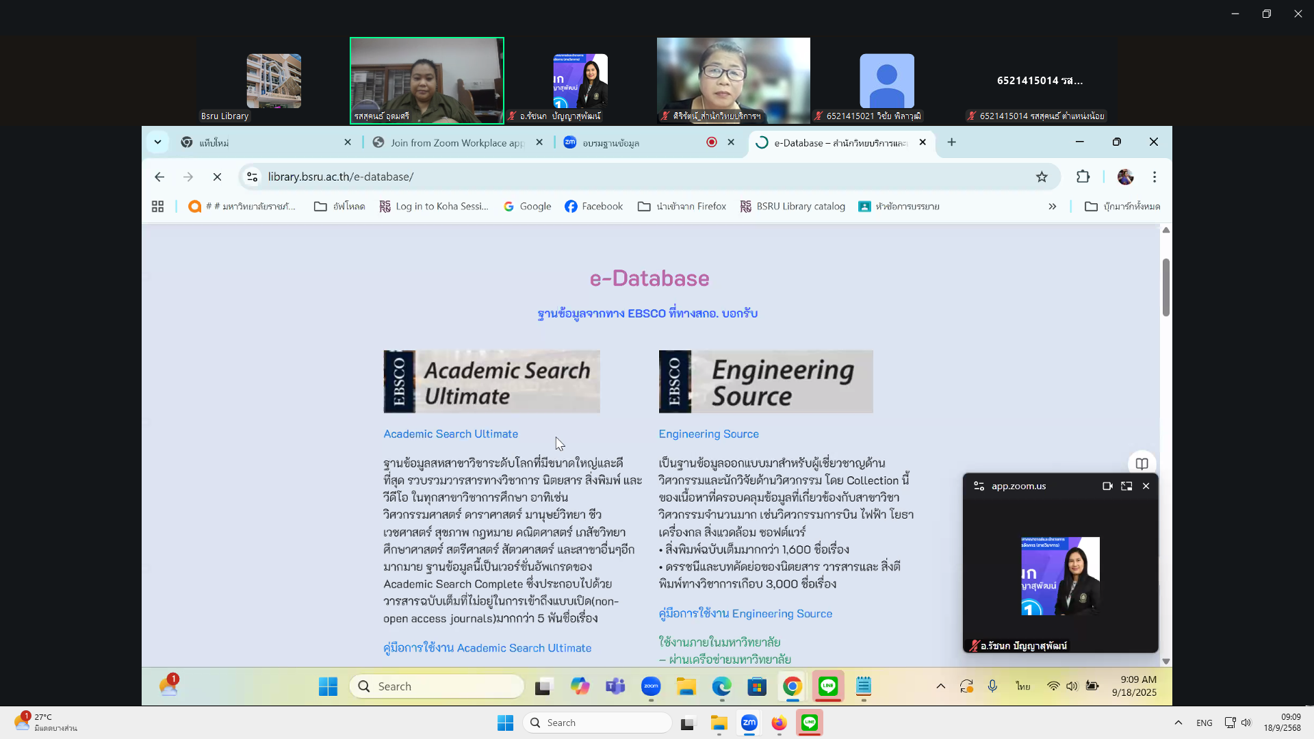Viewport: 1314px width, 739px height.
Task: Expand hidden icons in shared system tray
Action: point(941,686)
